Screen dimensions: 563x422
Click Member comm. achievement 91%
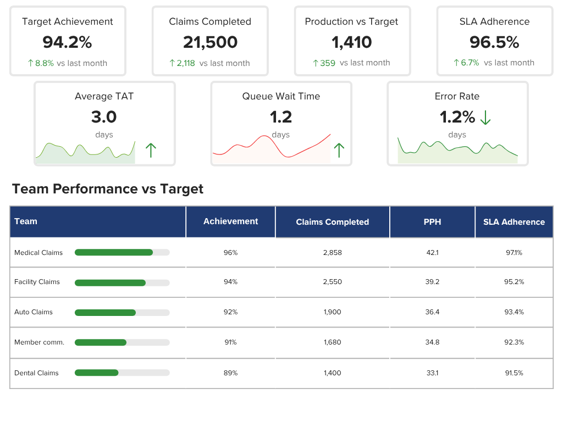pos(230,342)
